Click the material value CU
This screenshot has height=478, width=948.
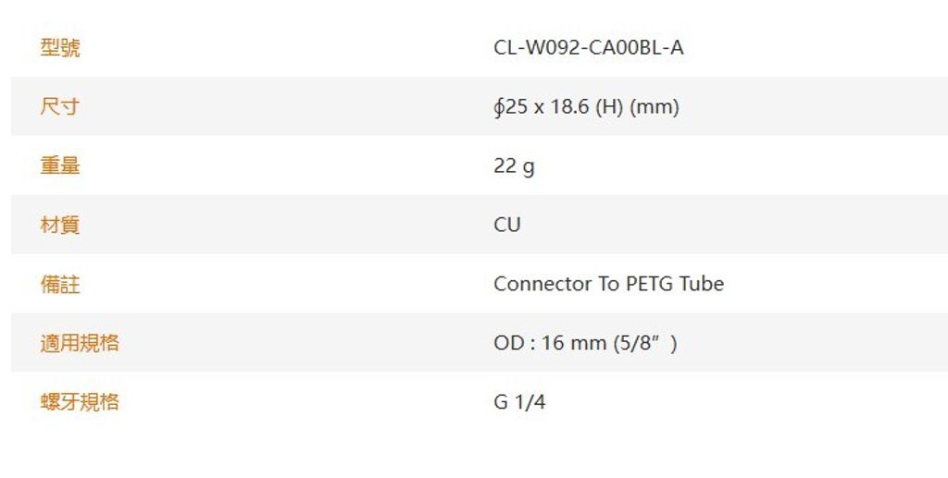point(506,225)
